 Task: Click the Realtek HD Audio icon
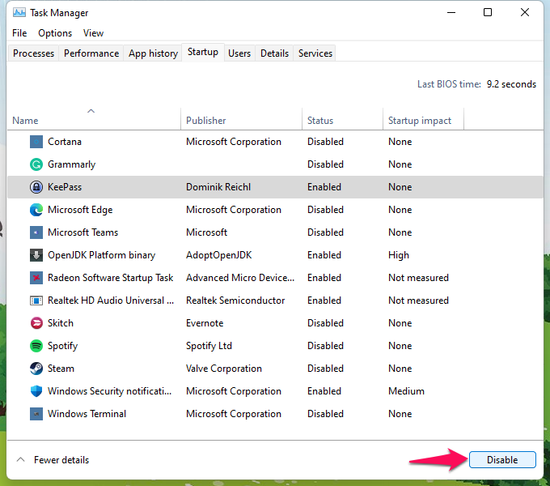(x=36, y=301)
